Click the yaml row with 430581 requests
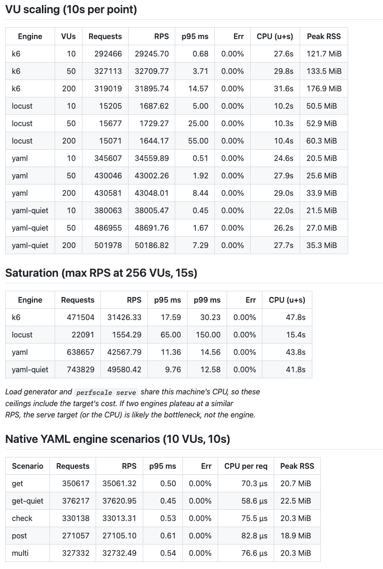This screenshot has width=383, height=569. point(176,193)
